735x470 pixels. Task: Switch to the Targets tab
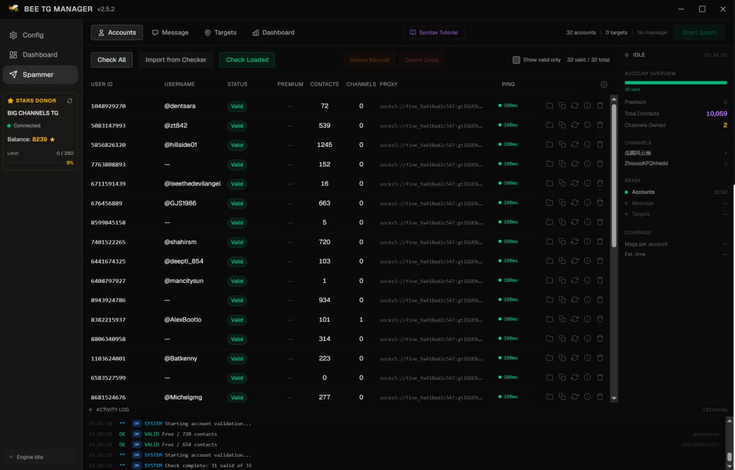pos(220,33)
